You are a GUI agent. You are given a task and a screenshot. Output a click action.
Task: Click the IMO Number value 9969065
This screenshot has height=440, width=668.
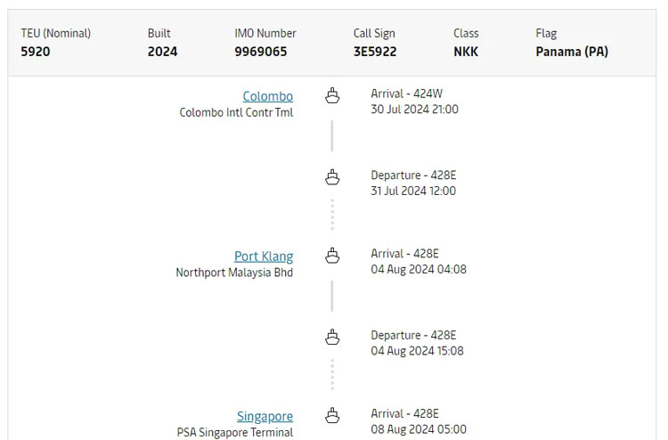tap(261, 52)
